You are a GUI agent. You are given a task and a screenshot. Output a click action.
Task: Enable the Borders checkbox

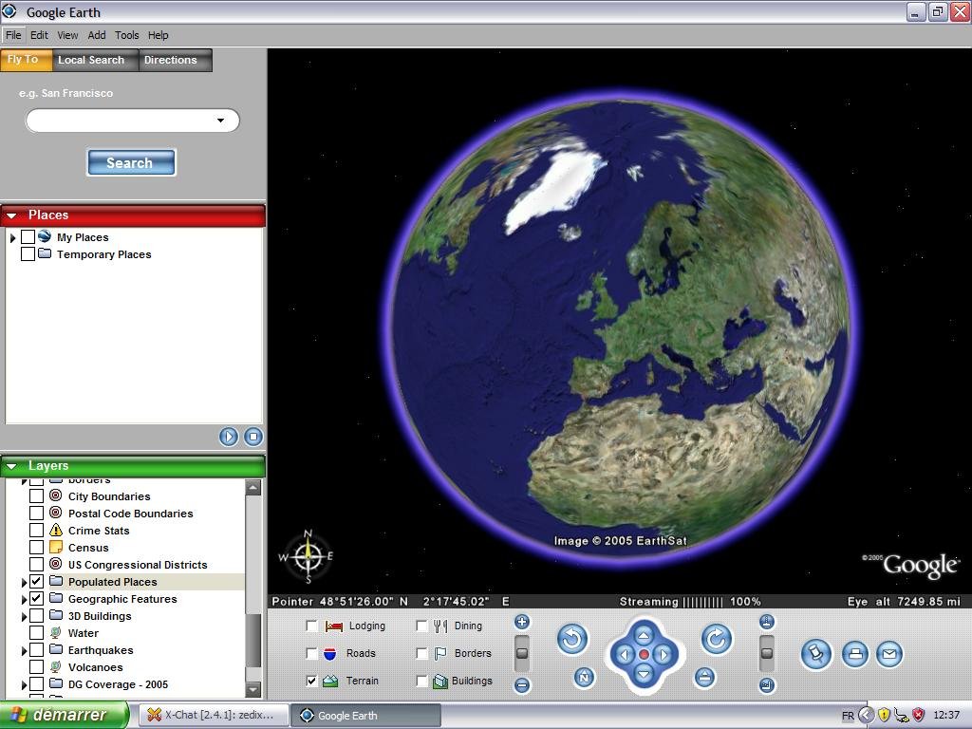(421, 653)
